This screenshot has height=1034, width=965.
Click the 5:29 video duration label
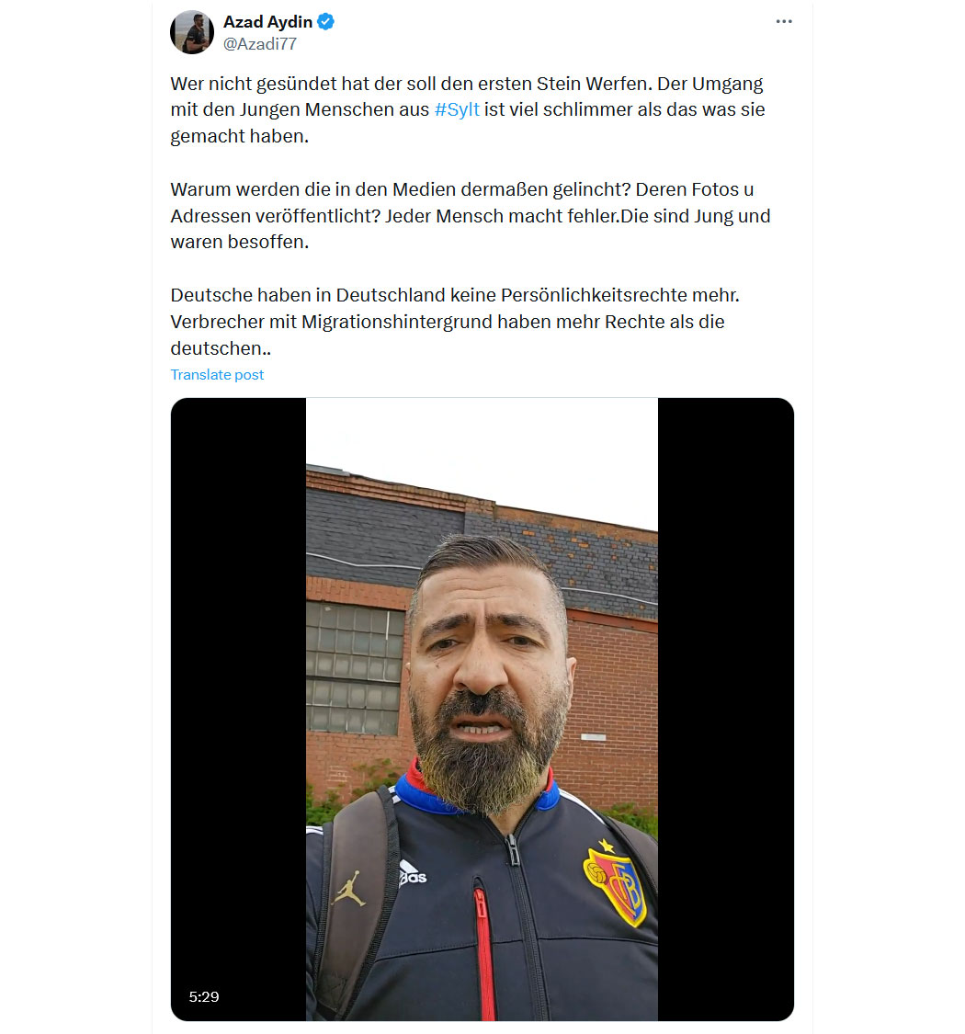point(204,996)
